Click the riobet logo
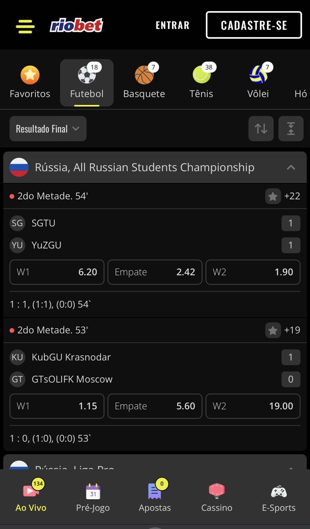Screen dimensions: 310x529 tap(76, 26)
